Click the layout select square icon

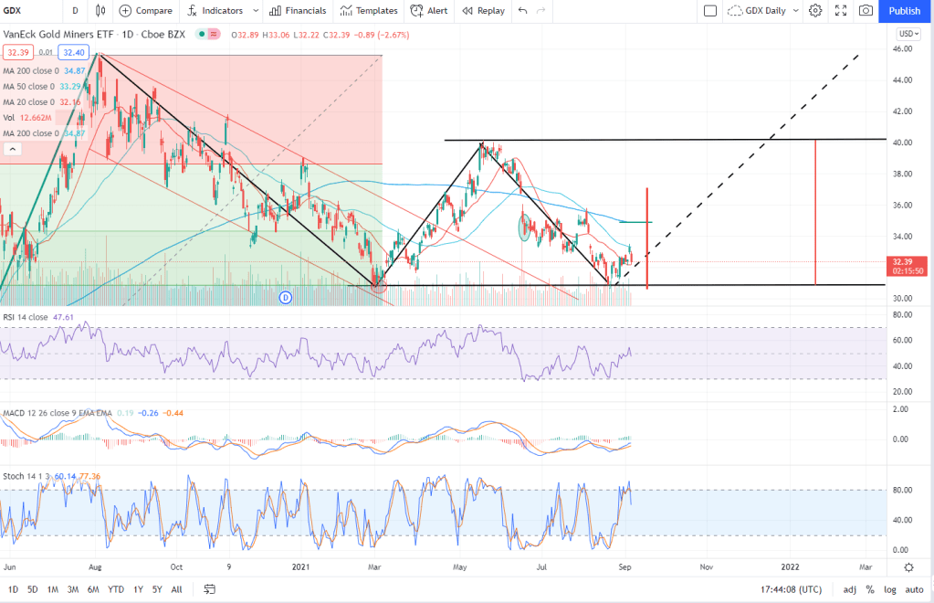[710, 11]
